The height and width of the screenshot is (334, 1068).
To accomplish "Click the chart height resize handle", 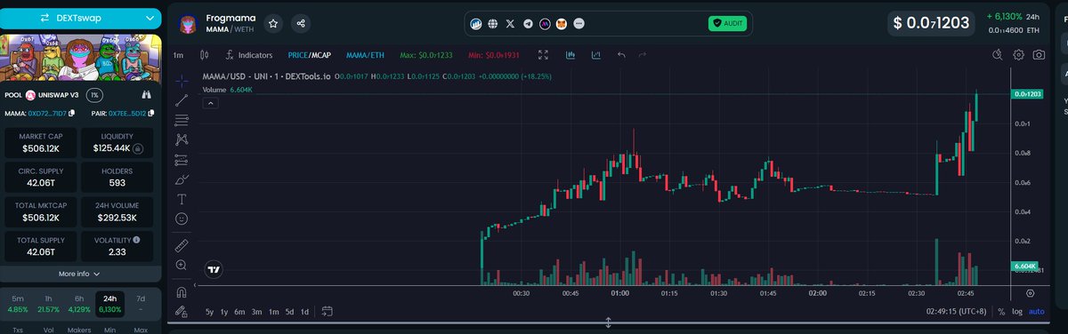I will point(608,323).
